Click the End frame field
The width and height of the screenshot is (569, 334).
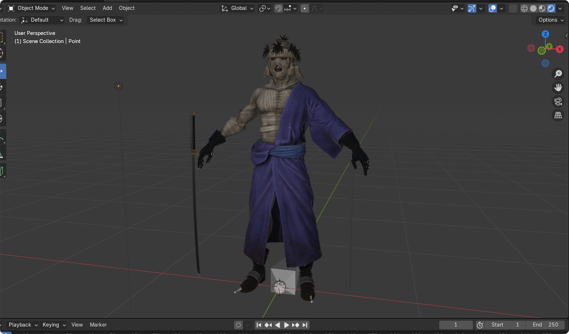click(x=545, y=325)
